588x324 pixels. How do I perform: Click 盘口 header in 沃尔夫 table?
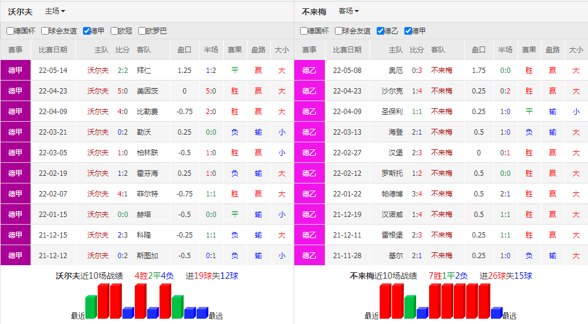point(184,50)
